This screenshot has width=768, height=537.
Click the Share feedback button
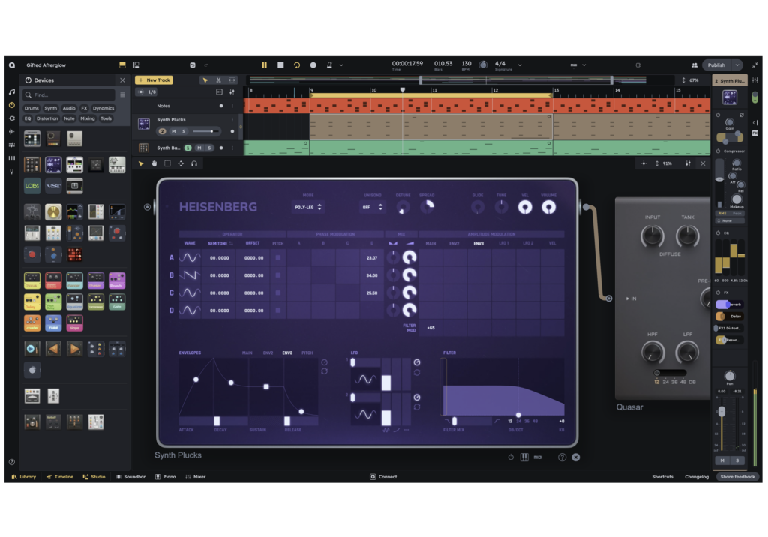[738, 477]
